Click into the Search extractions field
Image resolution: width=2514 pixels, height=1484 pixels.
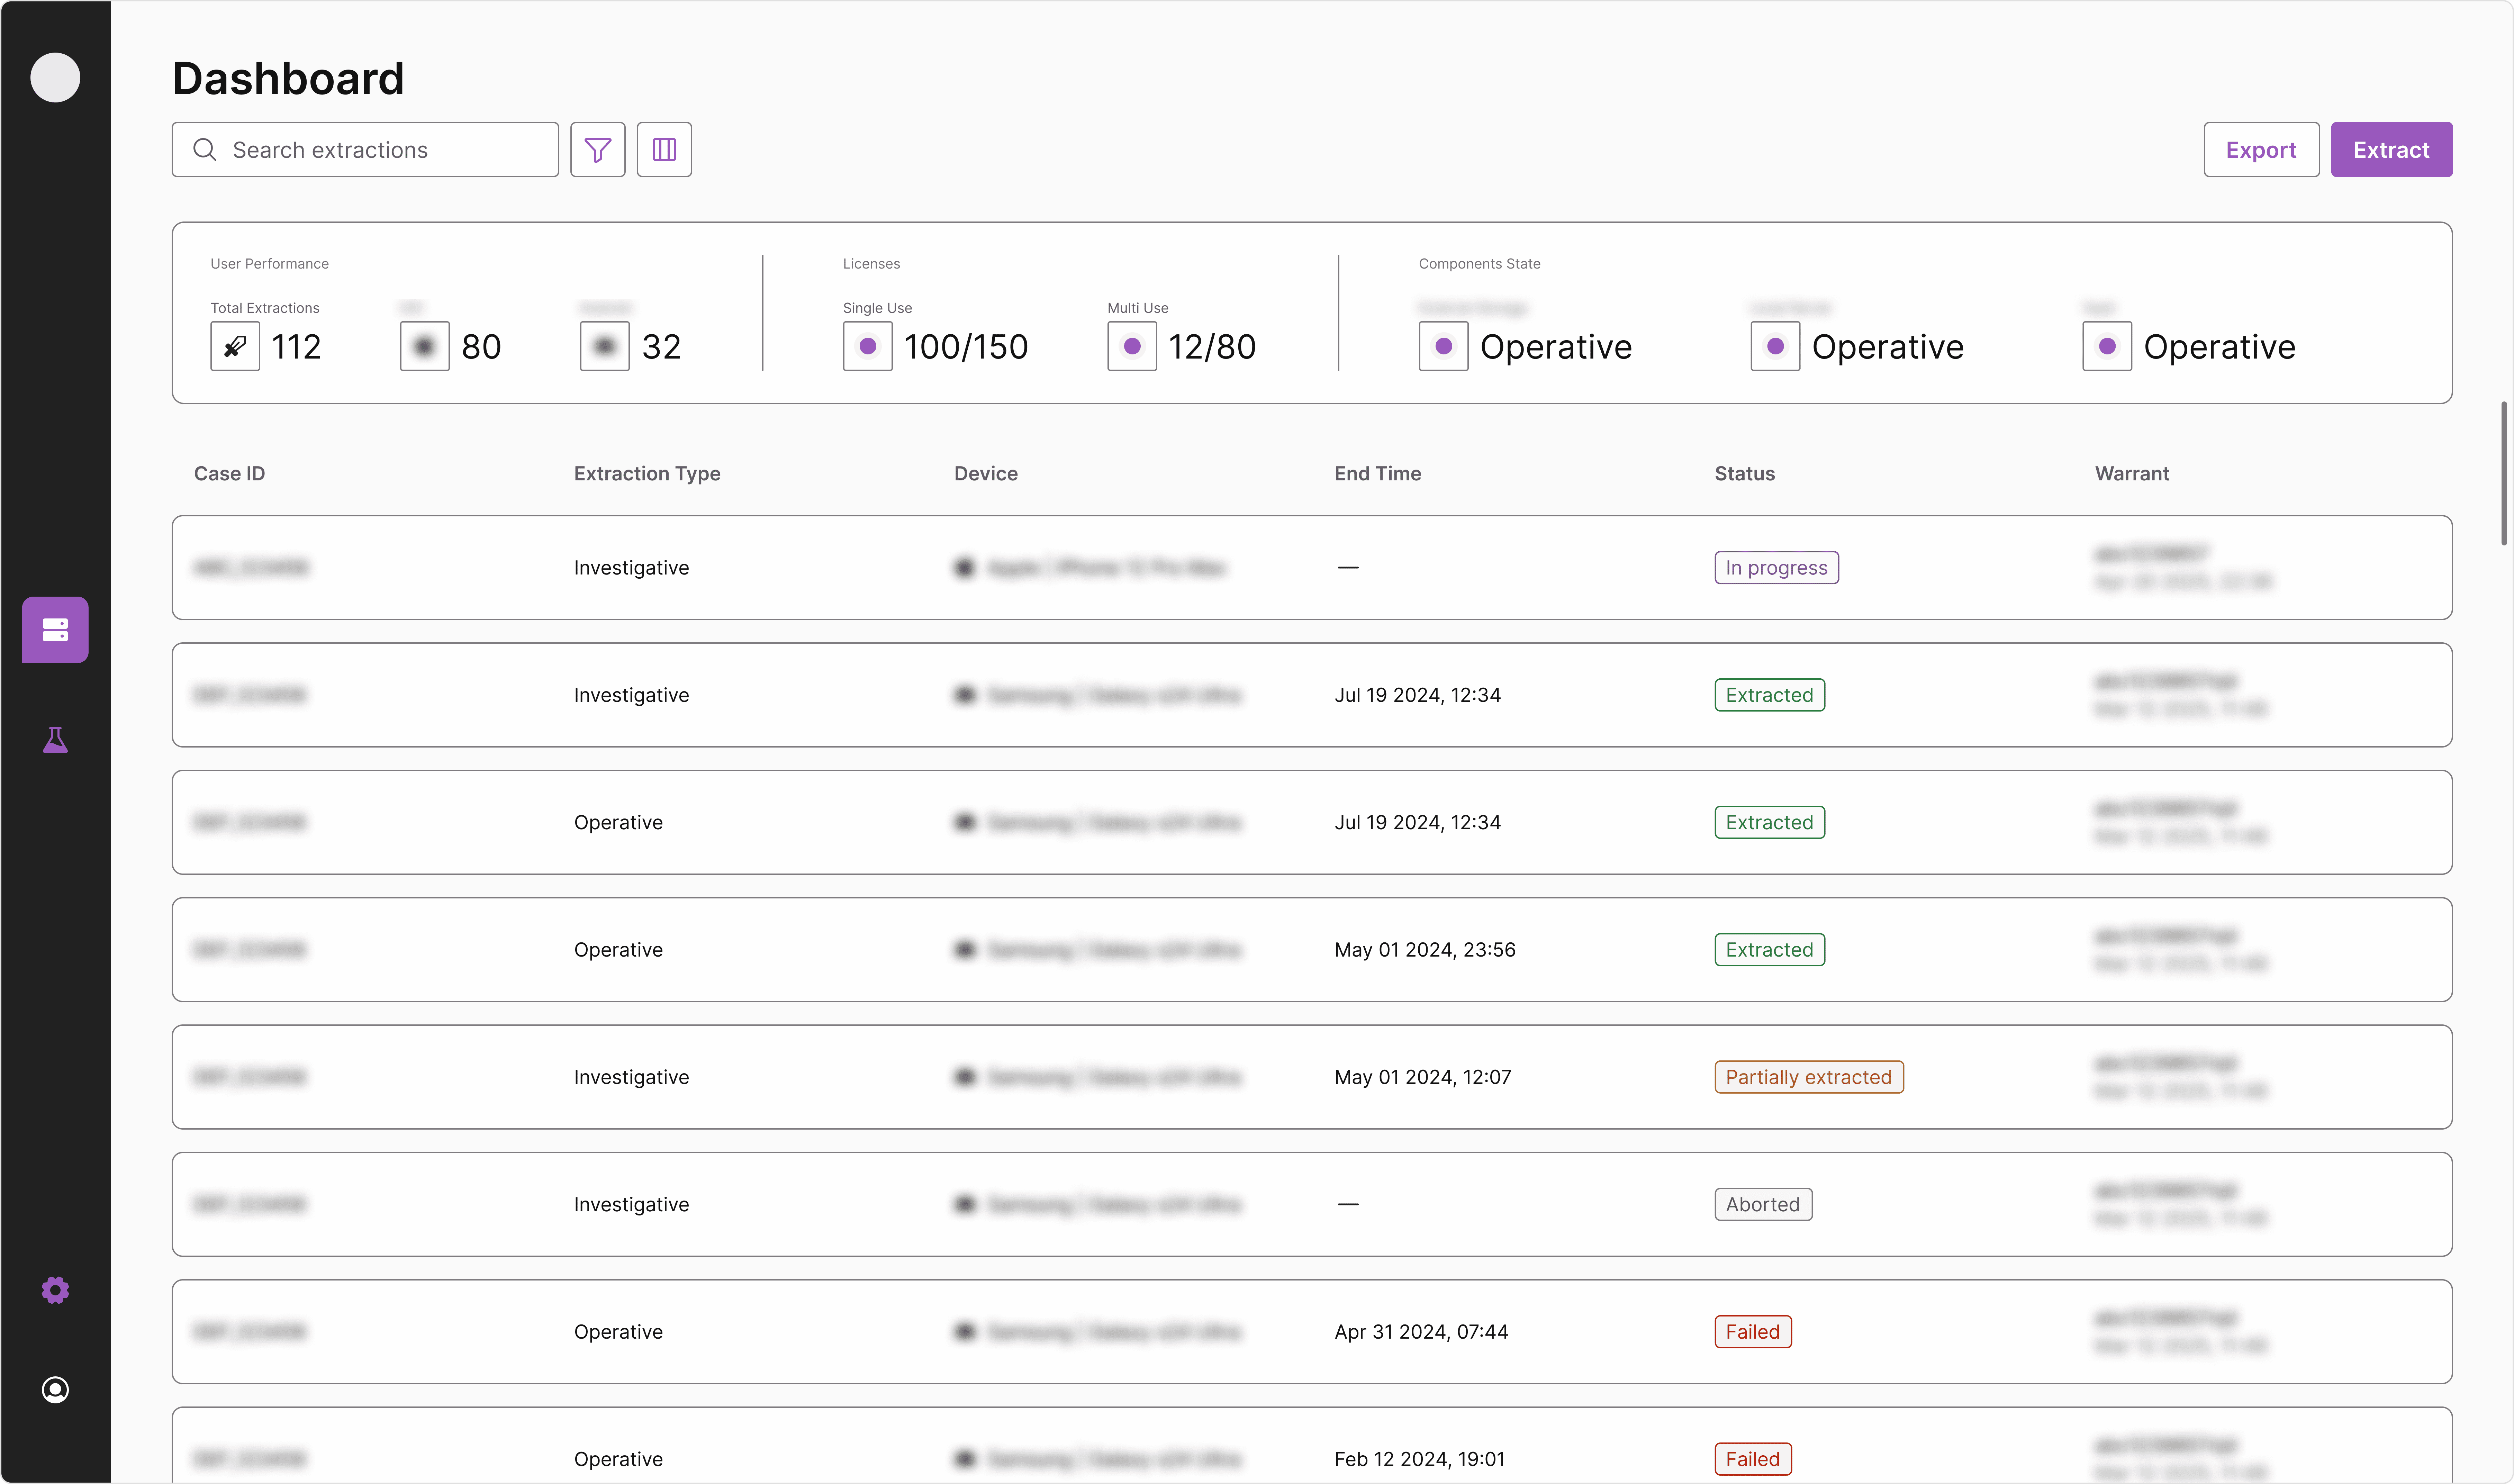pos(365,150)
